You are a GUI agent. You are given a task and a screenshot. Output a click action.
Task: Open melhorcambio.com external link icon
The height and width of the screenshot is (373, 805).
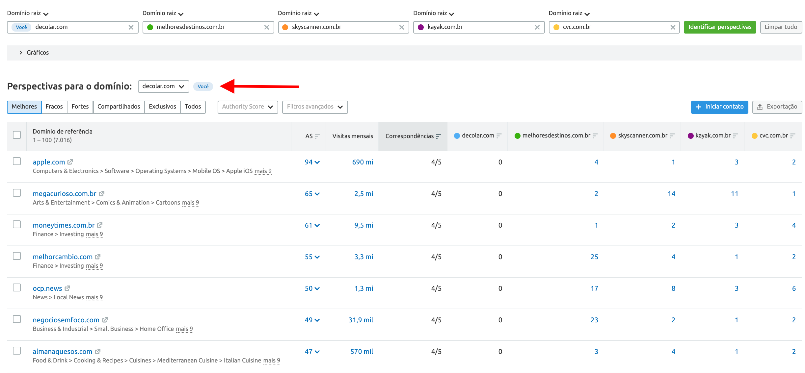(97, 257)
